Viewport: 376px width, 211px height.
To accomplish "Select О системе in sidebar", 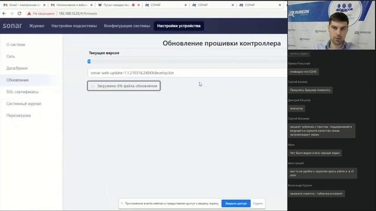I will 16,45.
